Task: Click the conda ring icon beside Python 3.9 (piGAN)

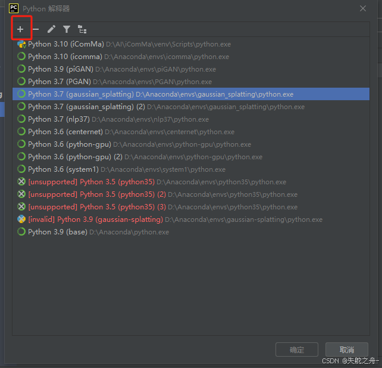Action: click(21, 69)
